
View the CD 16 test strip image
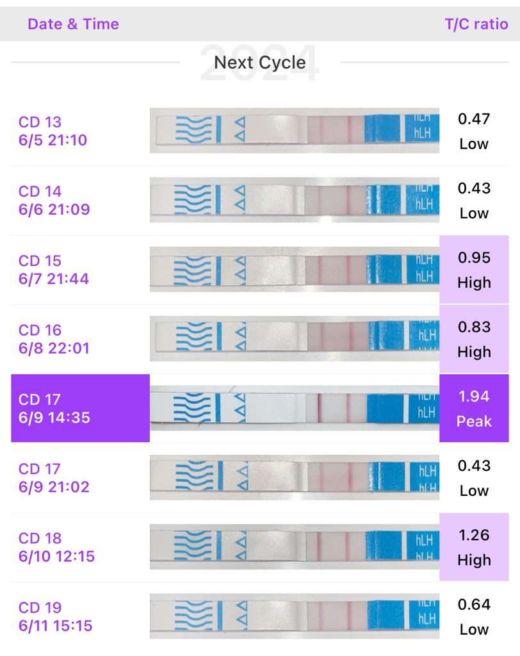pos(295,339)
